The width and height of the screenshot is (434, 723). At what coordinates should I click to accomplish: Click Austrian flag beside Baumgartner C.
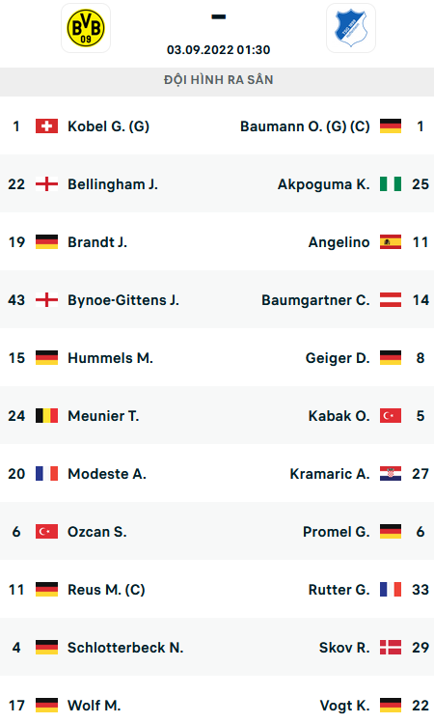(391, 299)
